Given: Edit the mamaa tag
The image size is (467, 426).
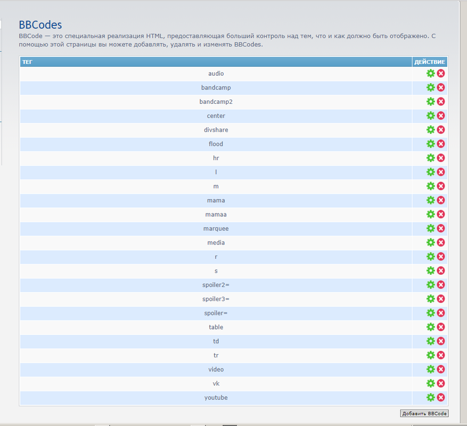Looking at the screenshot, I should (x=430, y=214).
